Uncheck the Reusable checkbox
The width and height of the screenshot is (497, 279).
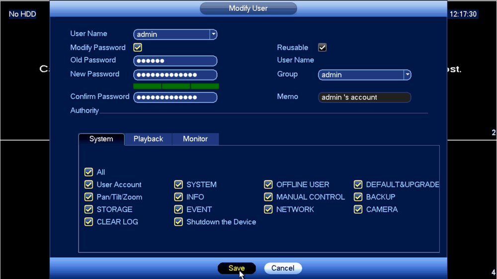click(322, 48)
